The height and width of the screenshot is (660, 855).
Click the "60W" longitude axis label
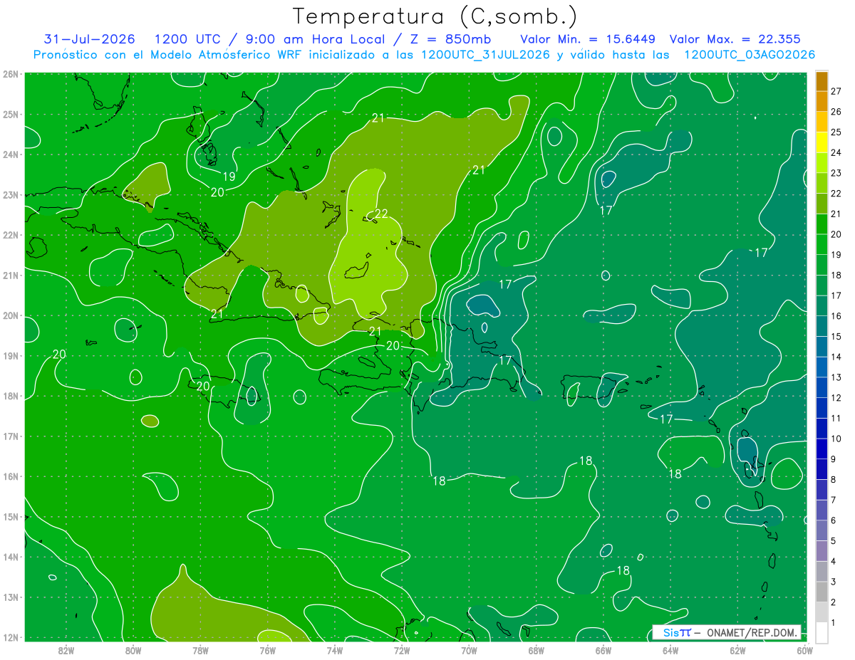804,650
